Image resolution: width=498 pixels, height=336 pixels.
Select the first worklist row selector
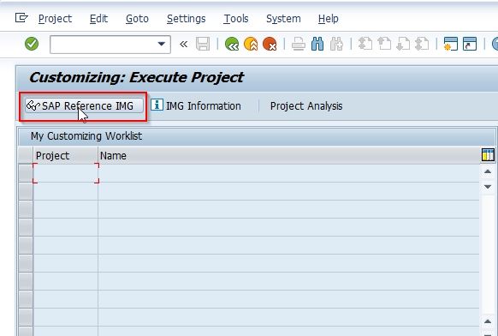tap(26, 173)
